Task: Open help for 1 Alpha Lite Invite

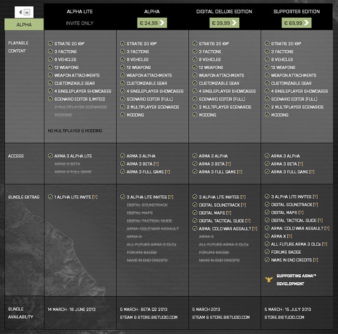Action: tap(95, 197)
